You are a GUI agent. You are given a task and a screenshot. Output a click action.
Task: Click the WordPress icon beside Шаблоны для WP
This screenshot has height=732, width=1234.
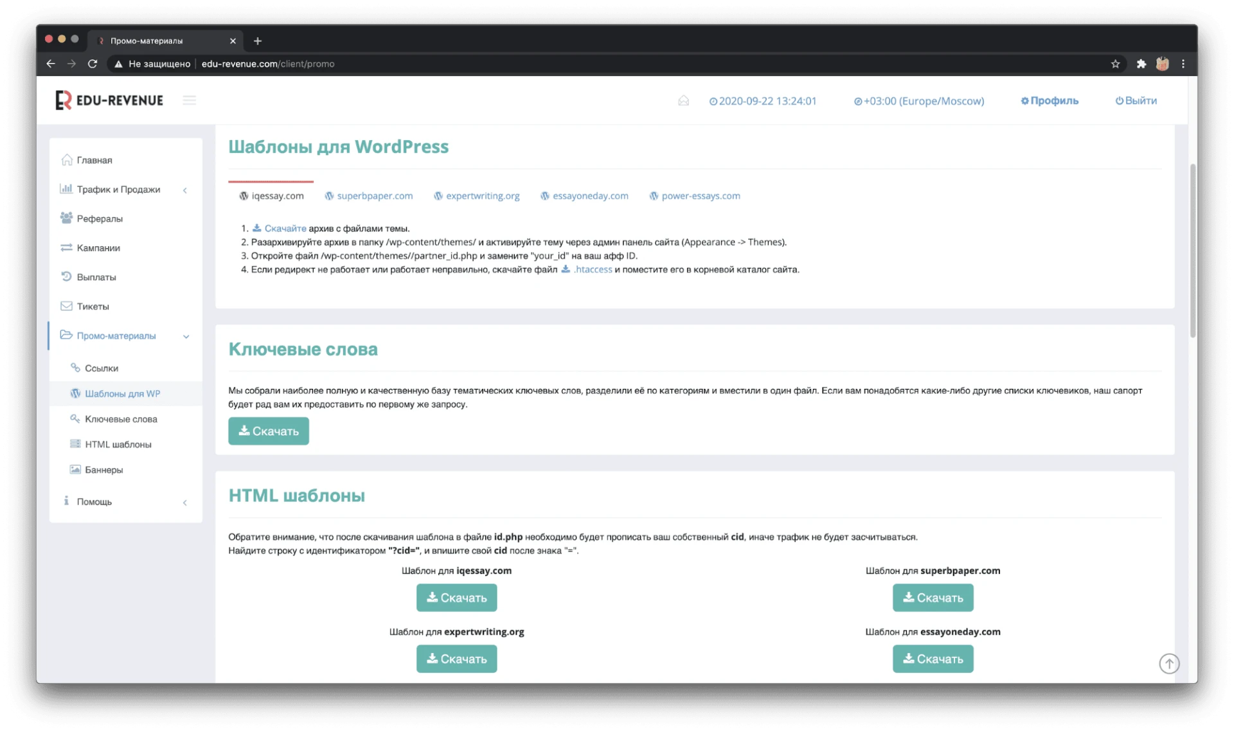coord(75,393)
